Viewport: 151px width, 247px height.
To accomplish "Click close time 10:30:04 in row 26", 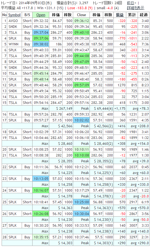I will tap(81, 214).
